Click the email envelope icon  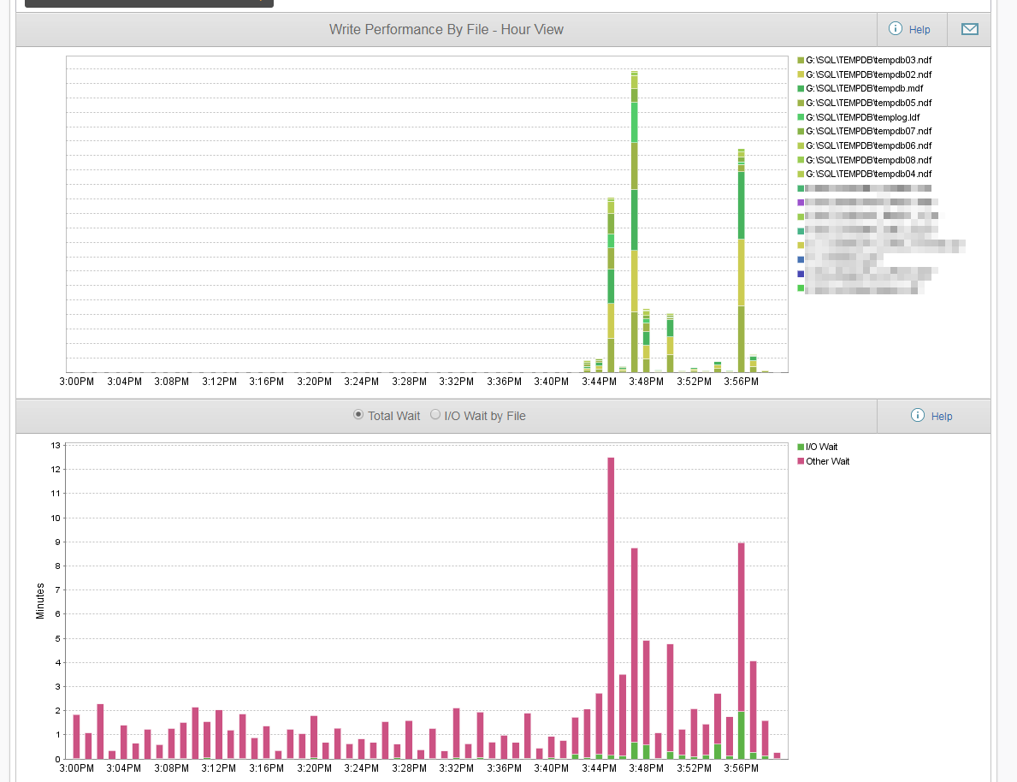(x=970, y=29)
